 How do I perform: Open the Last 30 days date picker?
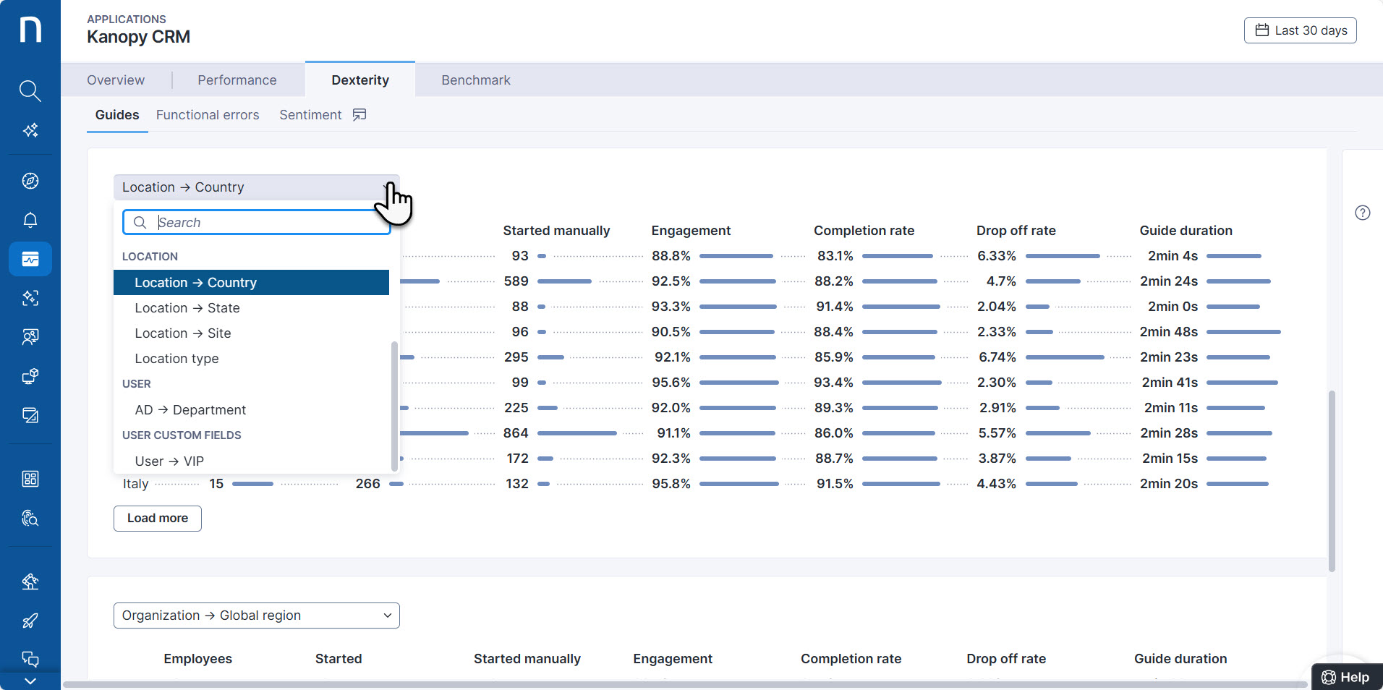[1300, 30]
